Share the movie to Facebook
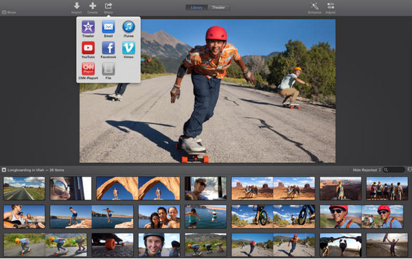 coord(108,48)
